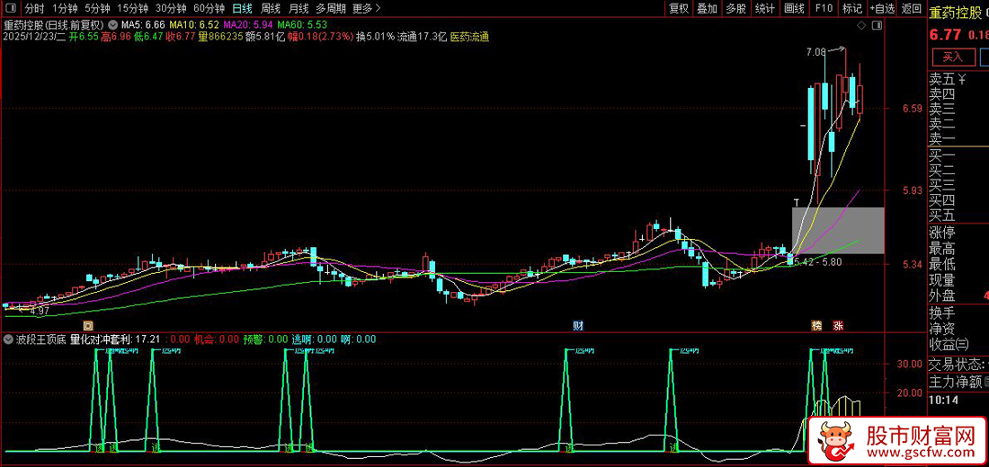The width and height of the screenshot is (989, 467).
Task: Toggle the left panel icon beside 分时
Action: tap(12, 8)
